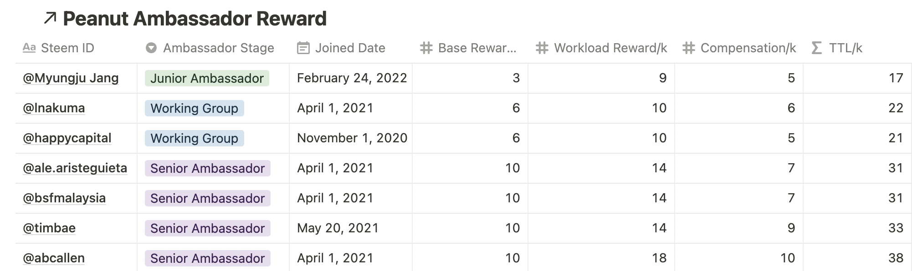Select Senior Ambassador tag for @timbae
This screenshot has width=912, height=271.
pyautogui.click(x=208, y=228)
